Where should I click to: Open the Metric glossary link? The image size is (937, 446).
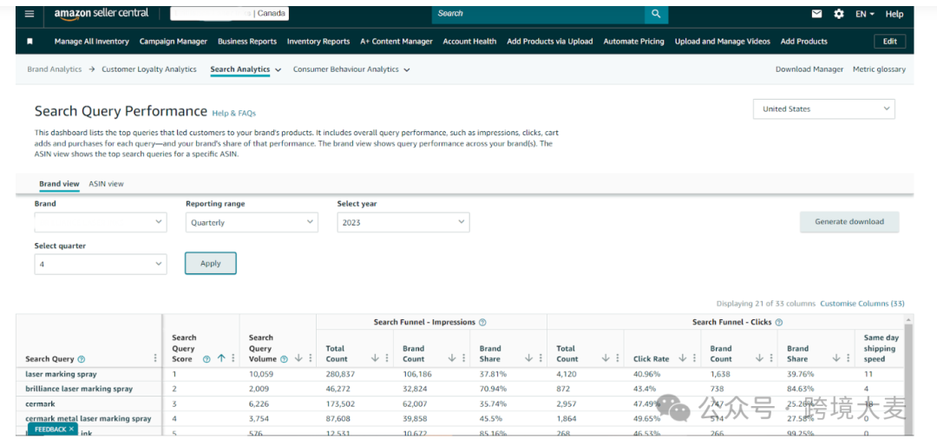[x=879, y=69]
